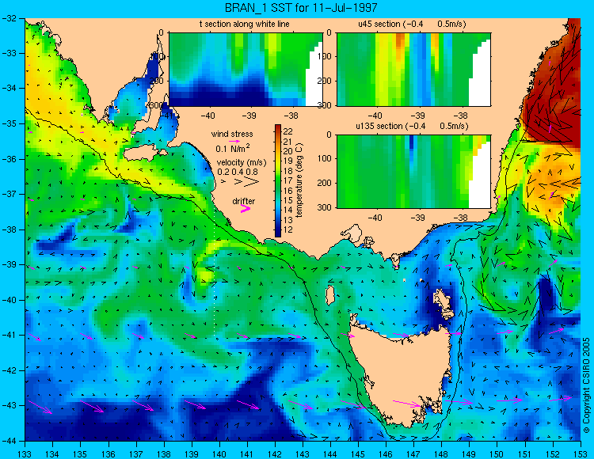
Task: Click the '12' tick on the colorbar
Action: [288, 230]
